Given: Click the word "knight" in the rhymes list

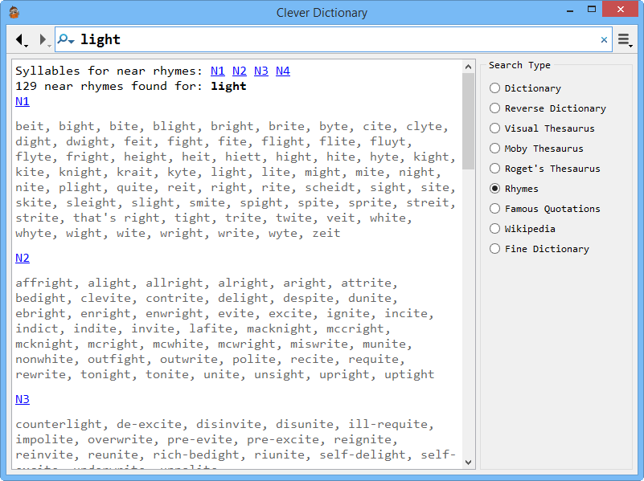Looking at the screenshot, I should point(80,172).
